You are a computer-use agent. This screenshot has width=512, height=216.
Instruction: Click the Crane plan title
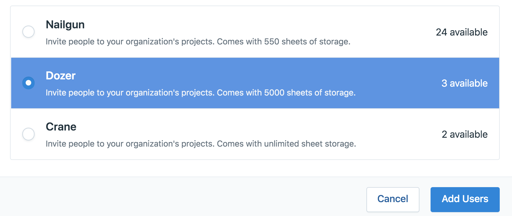coord(61,127)
